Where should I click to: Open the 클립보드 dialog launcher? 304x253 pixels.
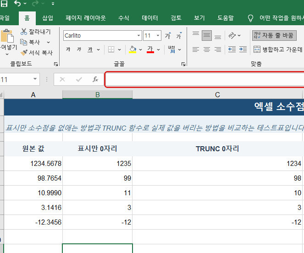pyautogui.click(x=56, y=64)
